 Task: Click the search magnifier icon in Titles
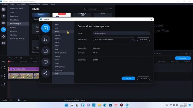click(x=84, y=9)
